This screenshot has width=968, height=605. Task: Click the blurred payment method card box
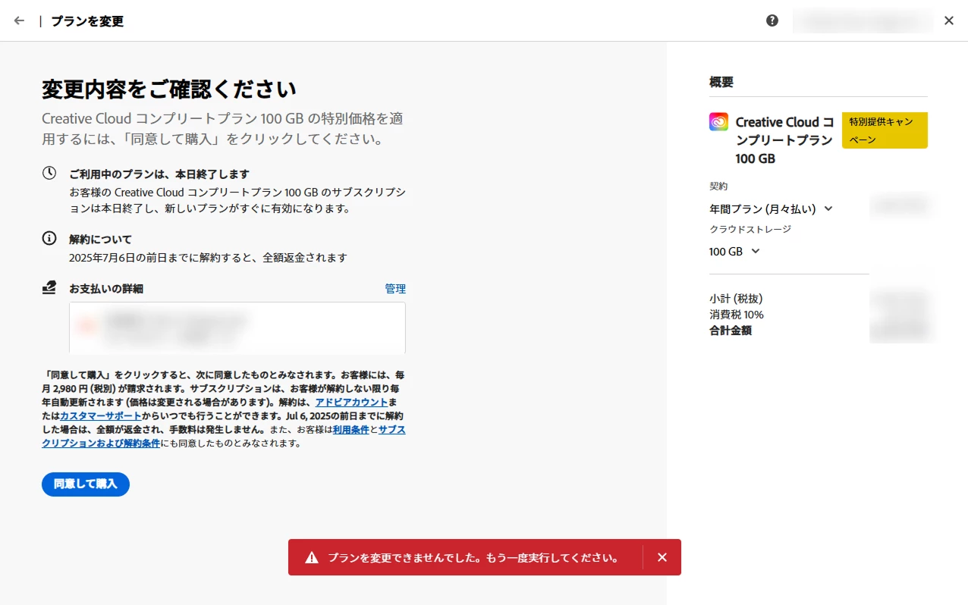coord(237,328)
